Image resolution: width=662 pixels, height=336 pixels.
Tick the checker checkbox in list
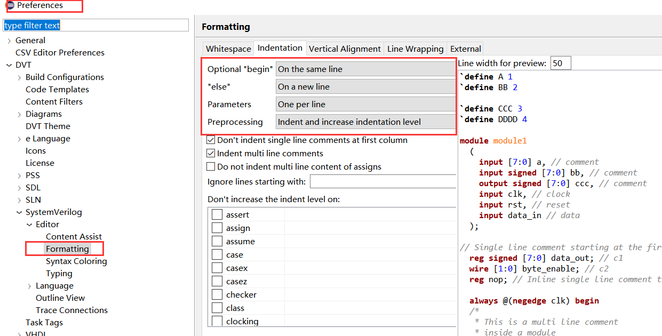pos(217,294)
